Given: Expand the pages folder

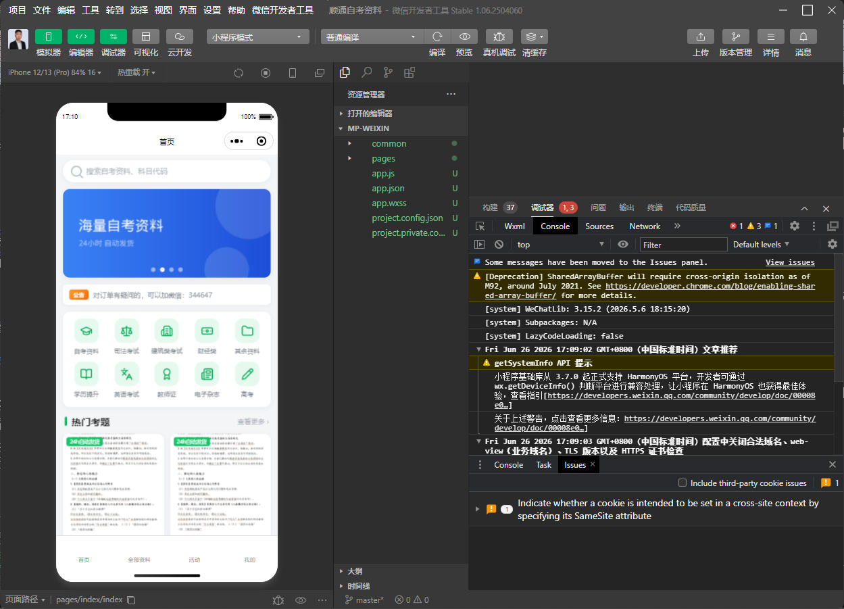Looking at the screenshot, I should pyautogui.click(x=401, y=158).
